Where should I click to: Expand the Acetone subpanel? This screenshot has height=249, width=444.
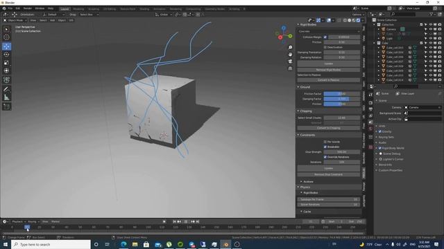(x=307, y=181)
